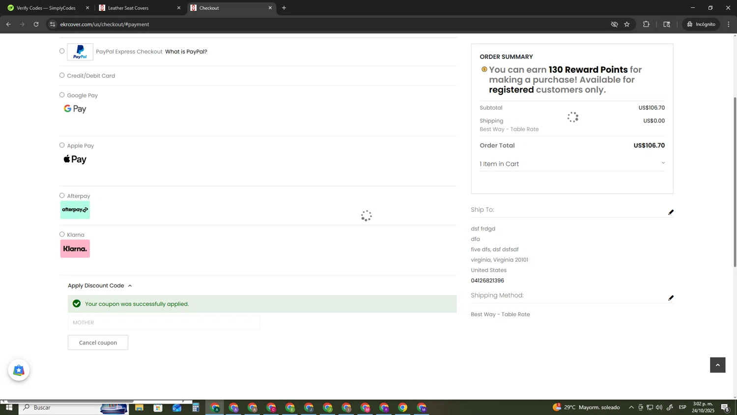
Task: Select Google Pay radio button
Action: 62,95
